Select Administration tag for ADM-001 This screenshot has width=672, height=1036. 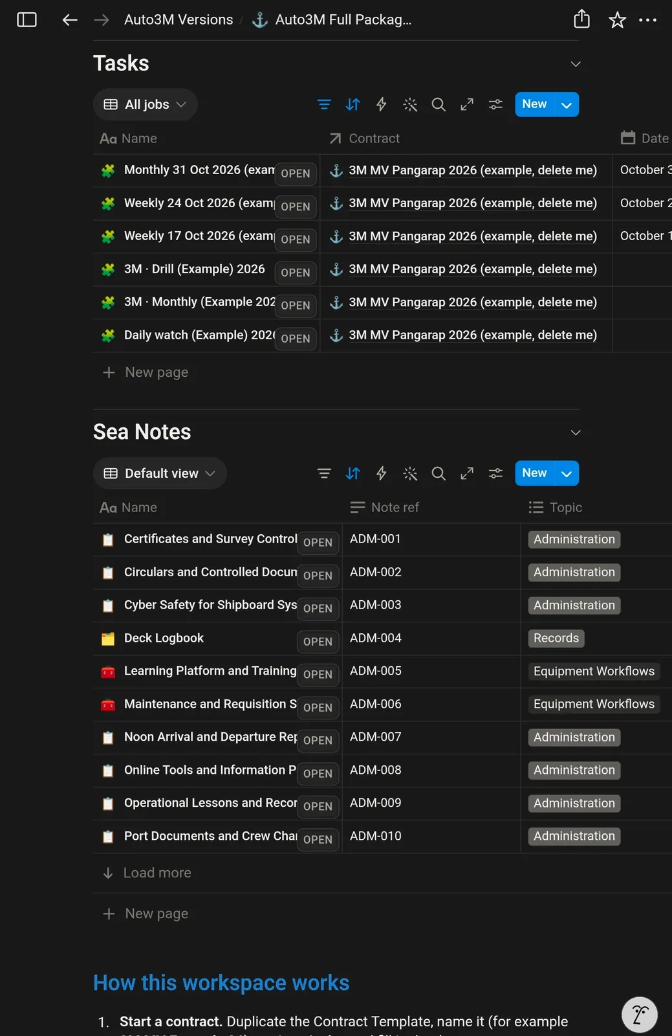[x=574, y=540]
